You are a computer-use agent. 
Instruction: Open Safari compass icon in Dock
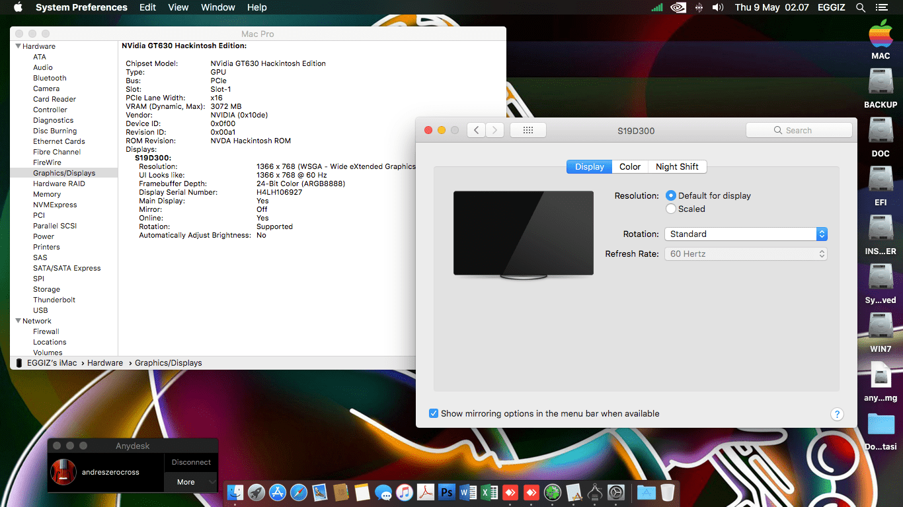[x=299, y=492]
